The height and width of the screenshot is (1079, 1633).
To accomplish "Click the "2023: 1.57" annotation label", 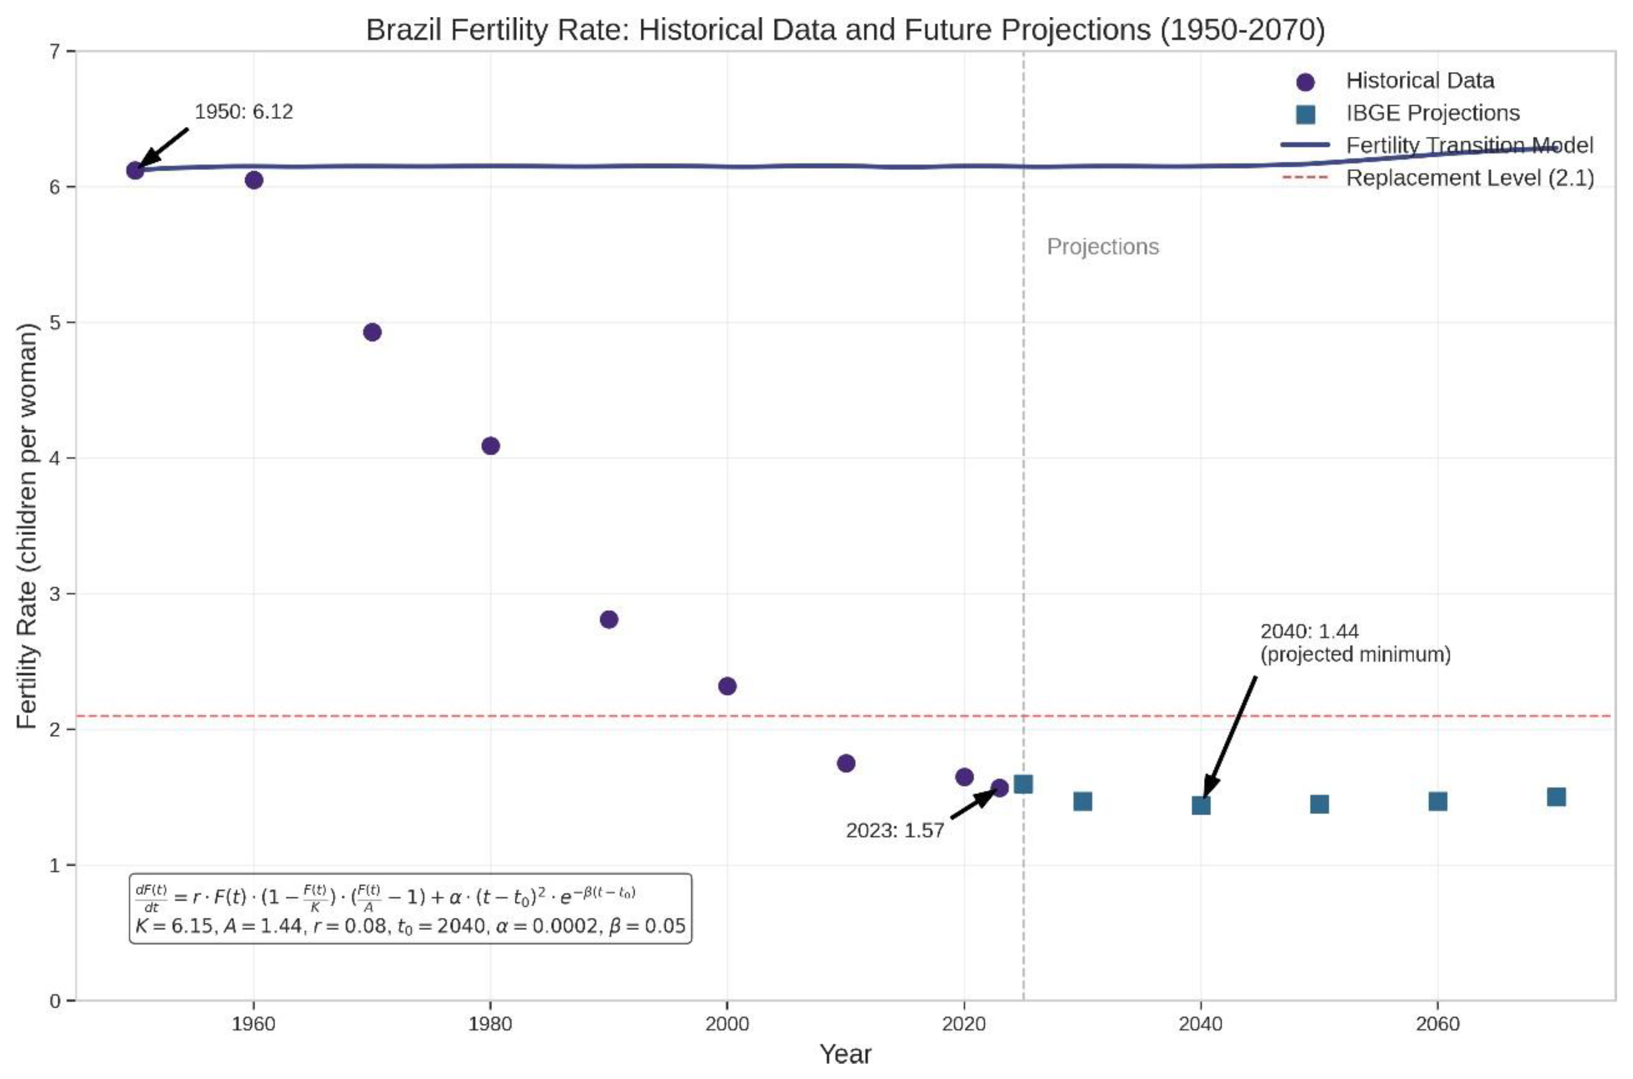I will [894, 831].
